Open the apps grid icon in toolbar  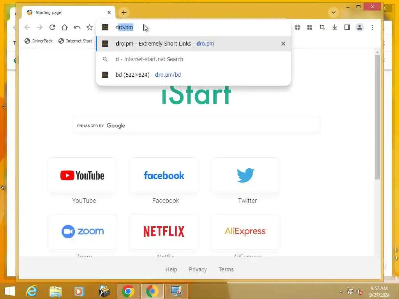310,27
